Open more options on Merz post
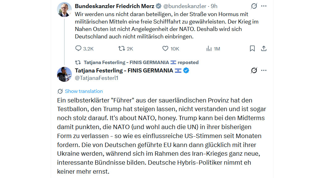 264,6
